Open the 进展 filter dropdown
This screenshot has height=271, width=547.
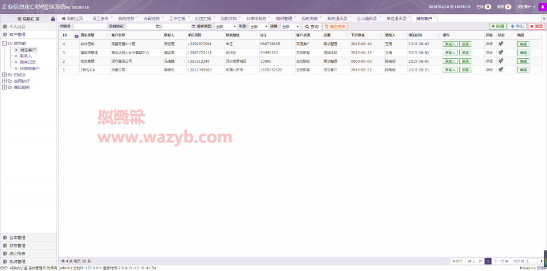290,26
